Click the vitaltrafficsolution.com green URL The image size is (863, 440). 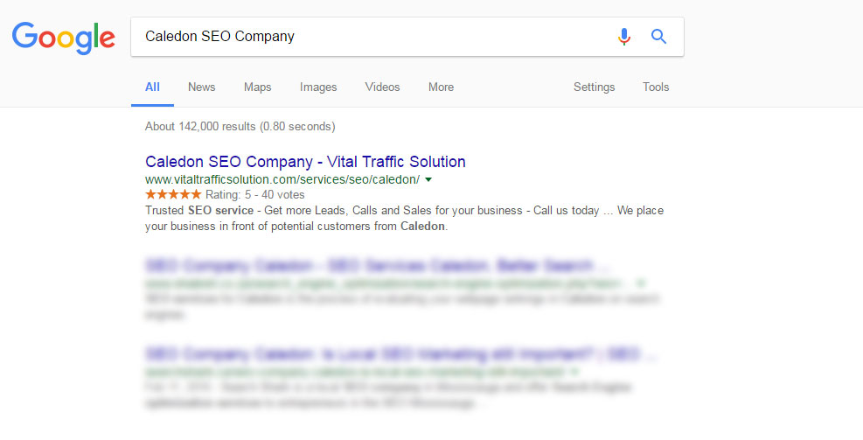(x=282, y=179)
